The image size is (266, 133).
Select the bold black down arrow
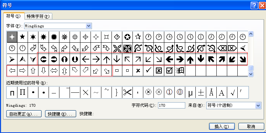click(201, 59)
